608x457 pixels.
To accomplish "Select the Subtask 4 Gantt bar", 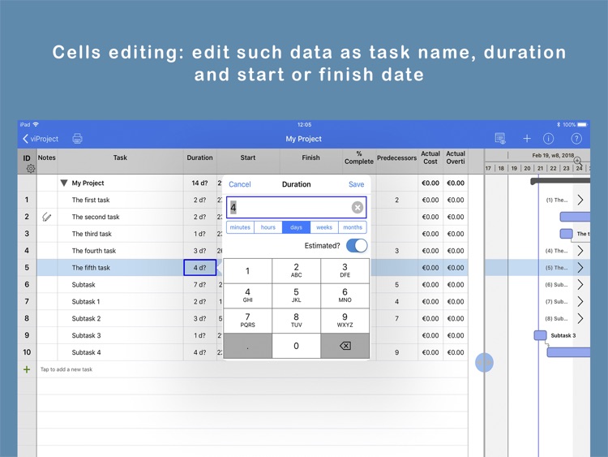I will (x=568, y=352).
